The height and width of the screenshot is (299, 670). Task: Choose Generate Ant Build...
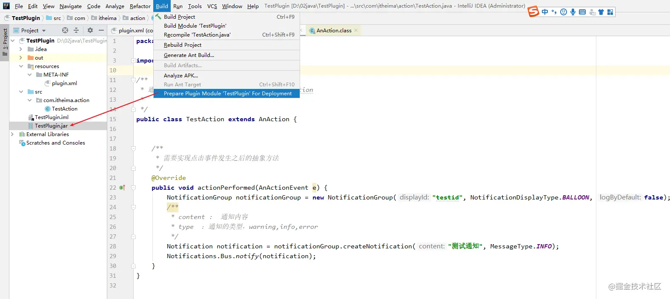tap(226, 55)
